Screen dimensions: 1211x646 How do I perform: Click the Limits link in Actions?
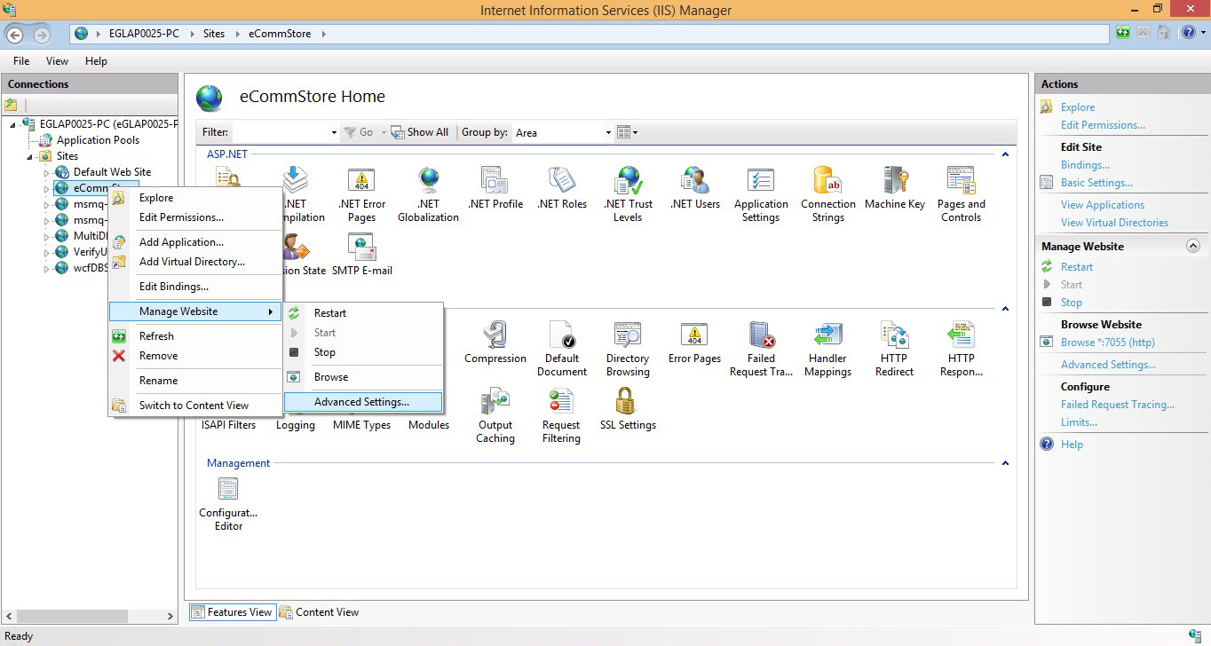click(1079, 422)
